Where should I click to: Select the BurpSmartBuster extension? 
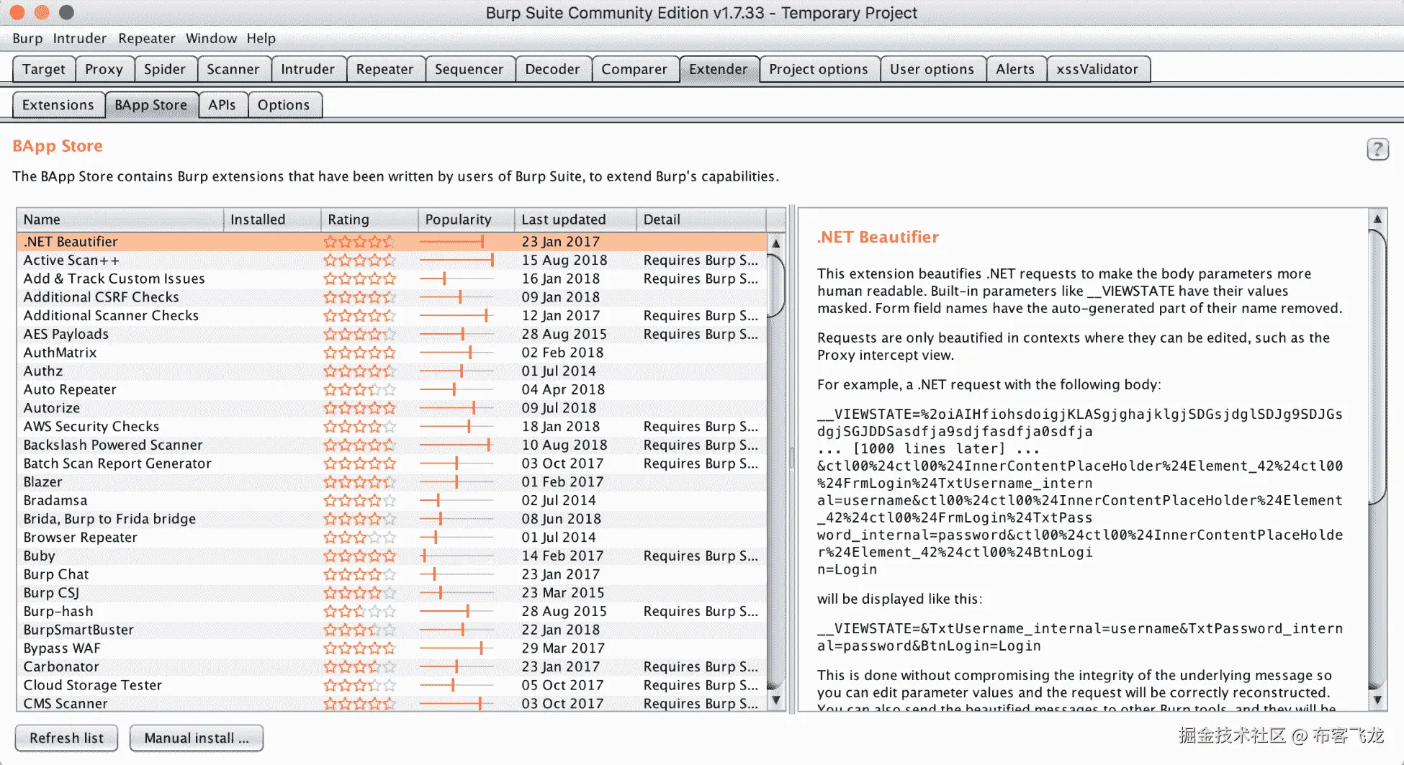[392, 630]
